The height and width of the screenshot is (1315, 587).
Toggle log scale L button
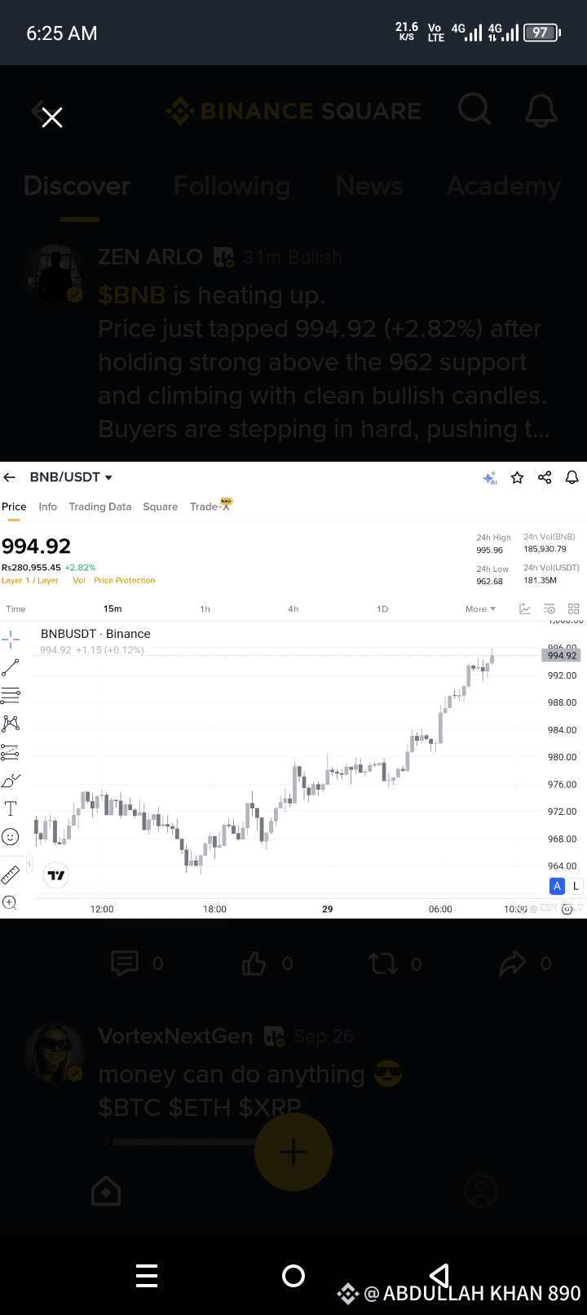click(576, 886)
